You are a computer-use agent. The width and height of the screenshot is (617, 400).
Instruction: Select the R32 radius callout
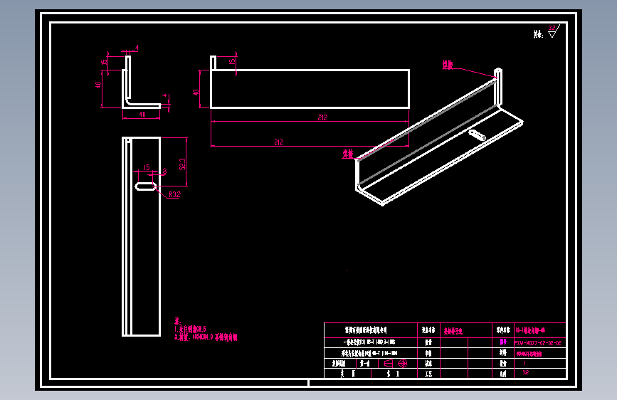(x=174, y=194)
